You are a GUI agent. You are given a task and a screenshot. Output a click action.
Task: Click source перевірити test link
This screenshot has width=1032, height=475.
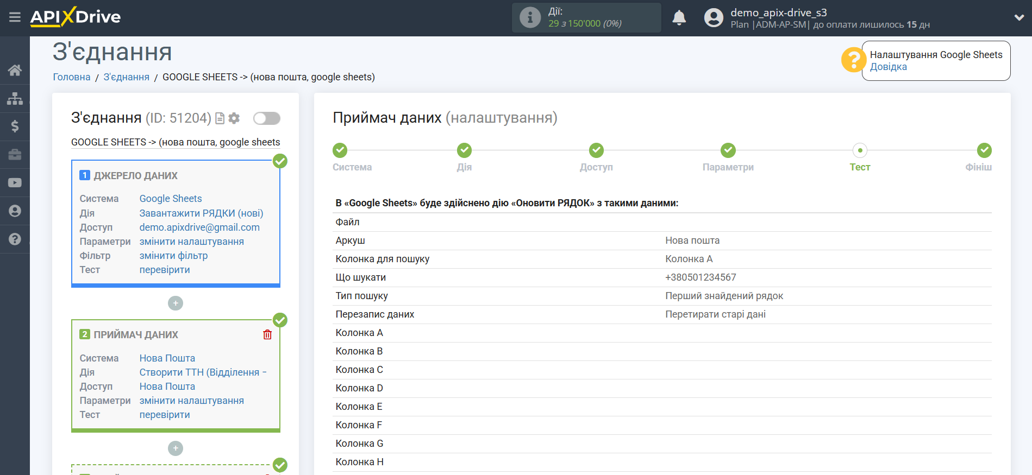(165, 270)
